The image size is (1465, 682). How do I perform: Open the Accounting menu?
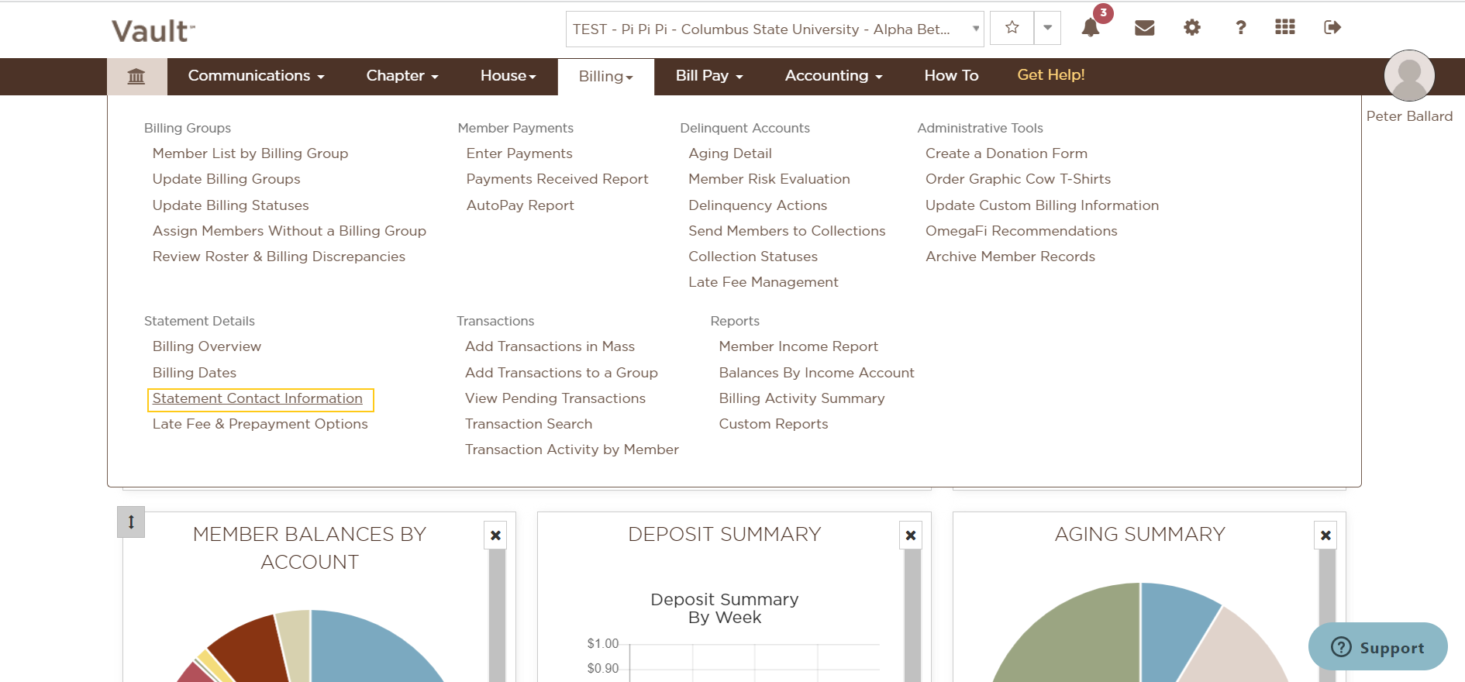point(834,76)
